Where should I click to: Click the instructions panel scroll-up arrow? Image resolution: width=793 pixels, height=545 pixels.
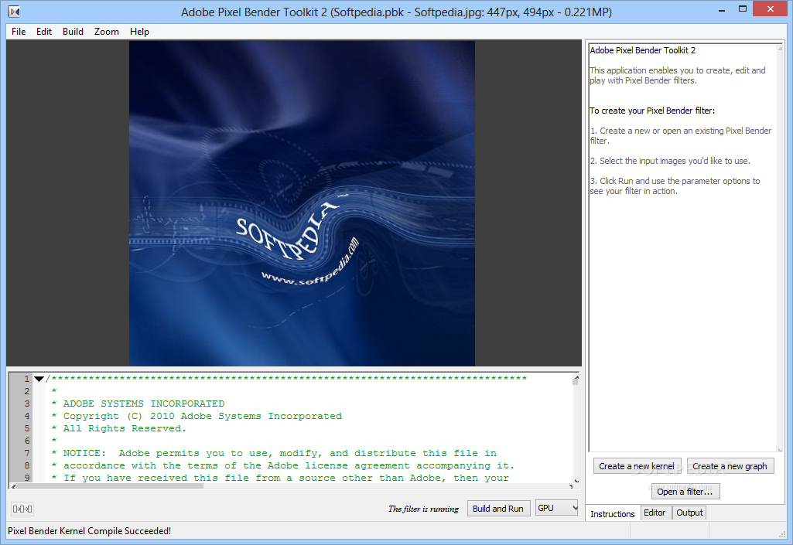(x=780, y=47)
